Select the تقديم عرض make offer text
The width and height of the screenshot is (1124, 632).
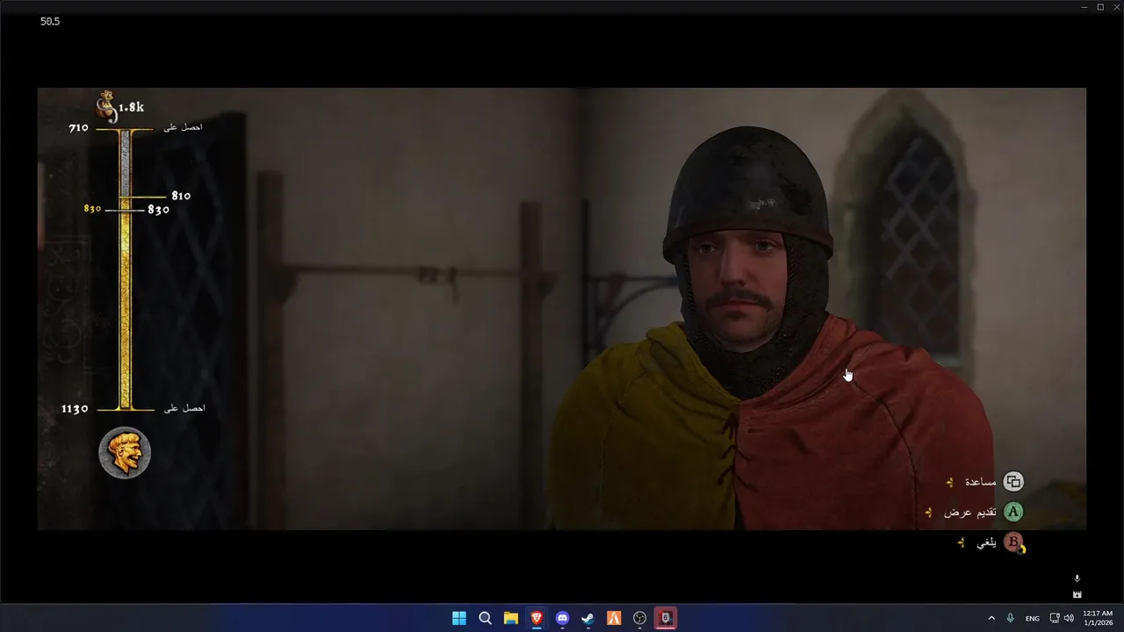pos(970,512)
